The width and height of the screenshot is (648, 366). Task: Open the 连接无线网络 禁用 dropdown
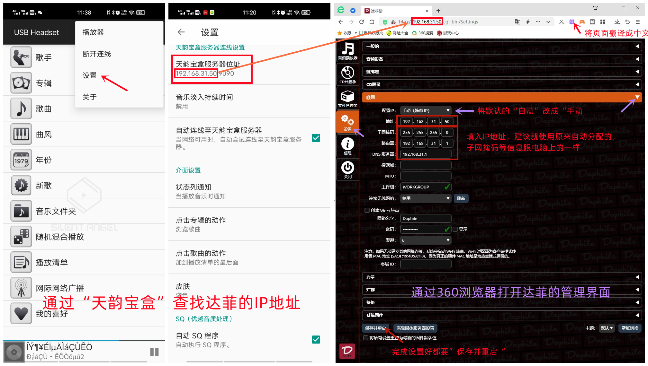coord(425,198)
